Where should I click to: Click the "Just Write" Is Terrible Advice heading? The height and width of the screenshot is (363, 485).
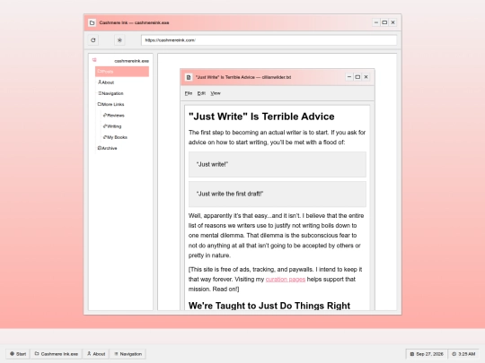[x=261, y=117]
